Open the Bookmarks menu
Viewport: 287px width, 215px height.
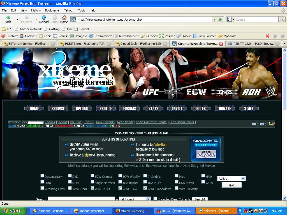tap(52, 10)
